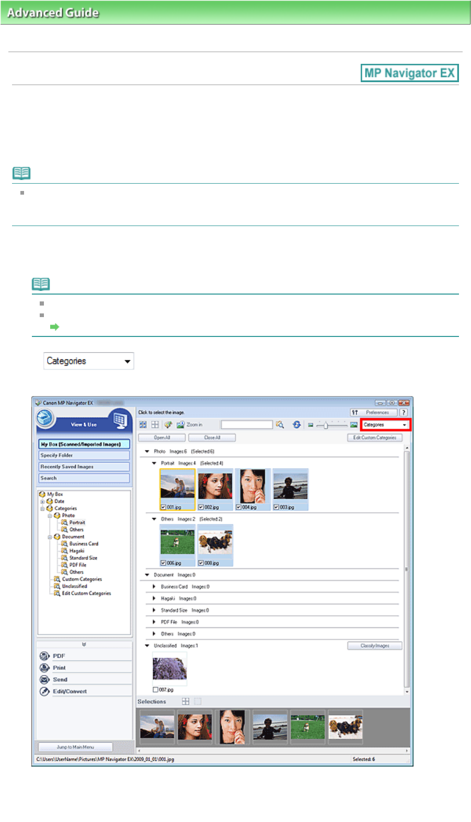Click the magnifier search icon beside text box
The width and height of the screenshot is (471, 822).
pos(280,425)
